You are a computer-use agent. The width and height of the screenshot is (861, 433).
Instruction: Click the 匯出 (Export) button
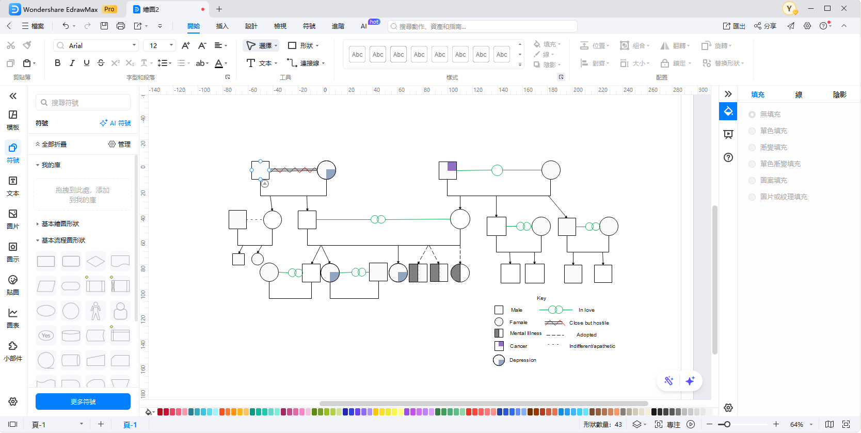pos(734,26)
